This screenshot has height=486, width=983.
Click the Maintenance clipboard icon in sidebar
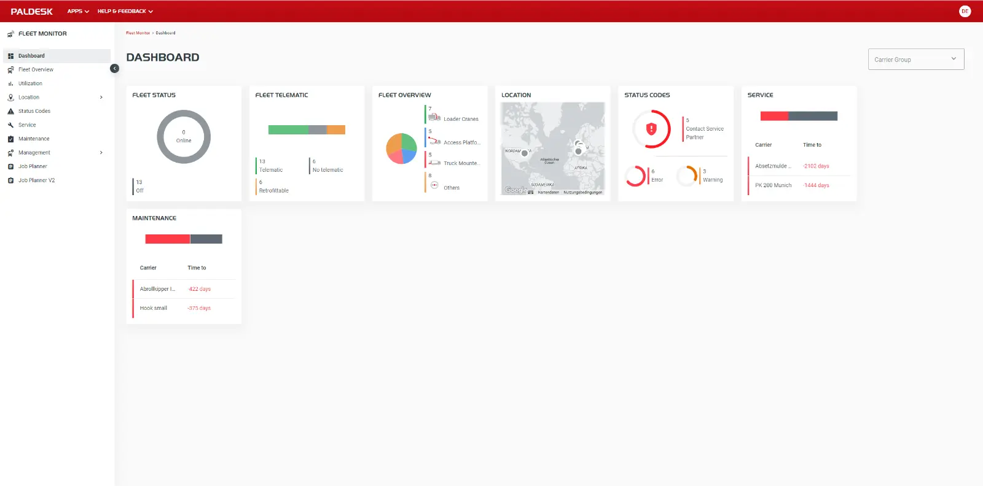tap(10, 139)
